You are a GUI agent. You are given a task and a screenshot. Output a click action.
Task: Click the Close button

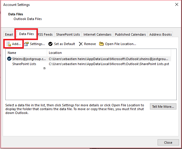tap(168, 143)
